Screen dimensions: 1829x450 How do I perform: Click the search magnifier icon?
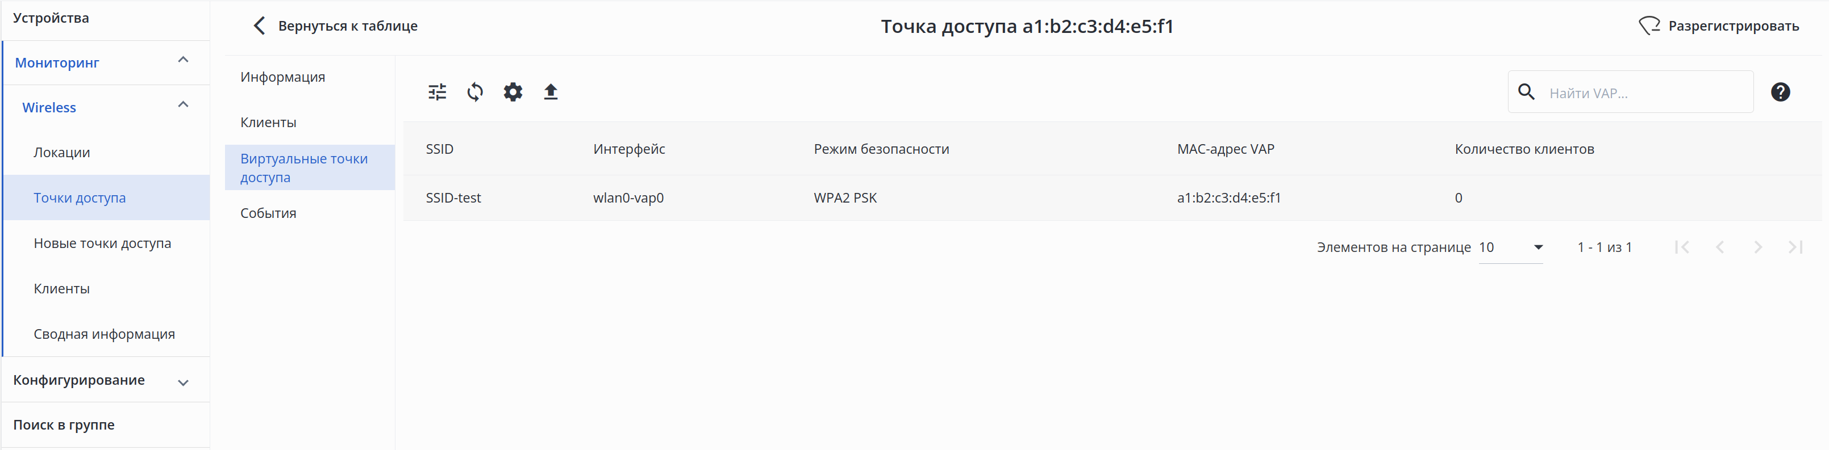(x=1526, y=92)
